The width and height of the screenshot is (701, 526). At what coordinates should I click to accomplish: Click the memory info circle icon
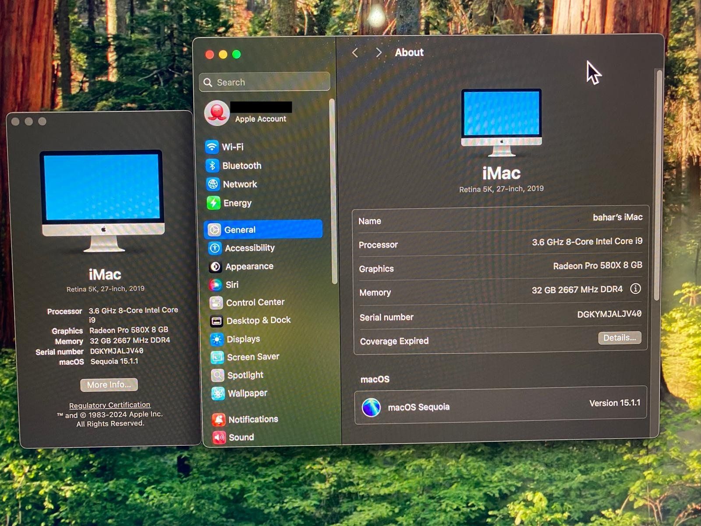635,288
